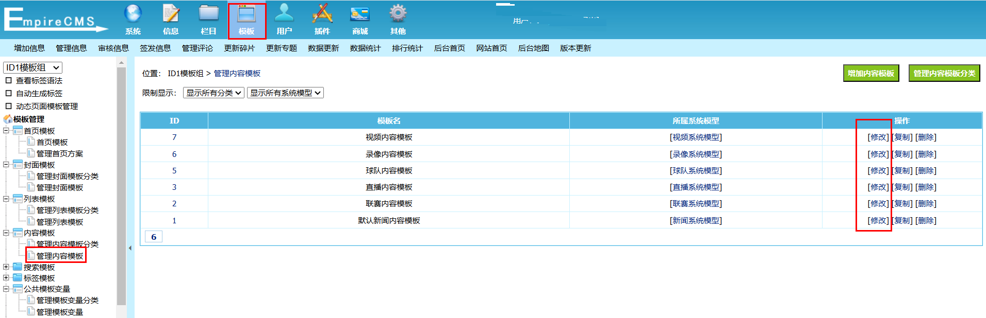Click the sidebar collapse arrow handle

(130, 248)
